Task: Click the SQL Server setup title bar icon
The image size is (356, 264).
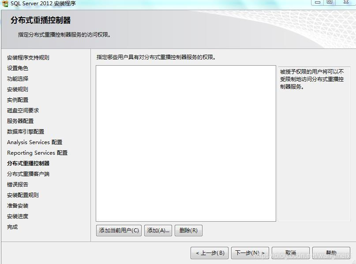Action: [x=5, y=4]
